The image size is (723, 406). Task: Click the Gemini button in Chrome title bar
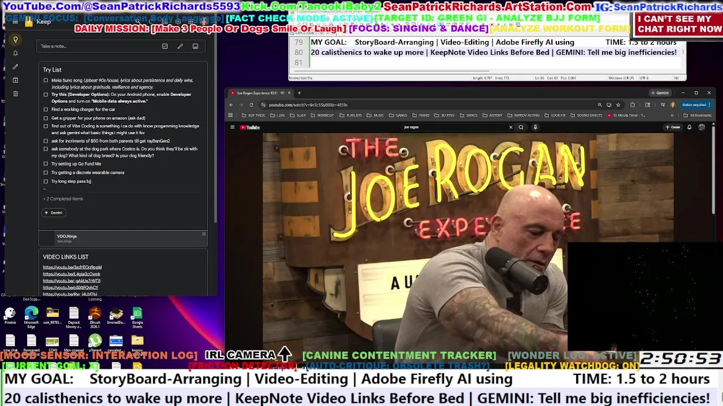click(x=660, y=93)
